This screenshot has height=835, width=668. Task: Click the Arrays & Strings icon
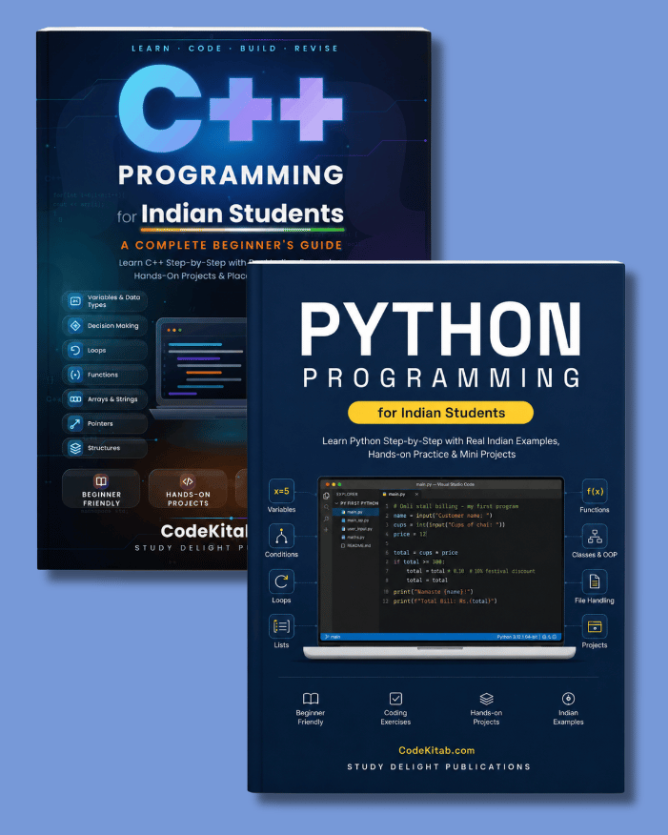tap(75, 398)
